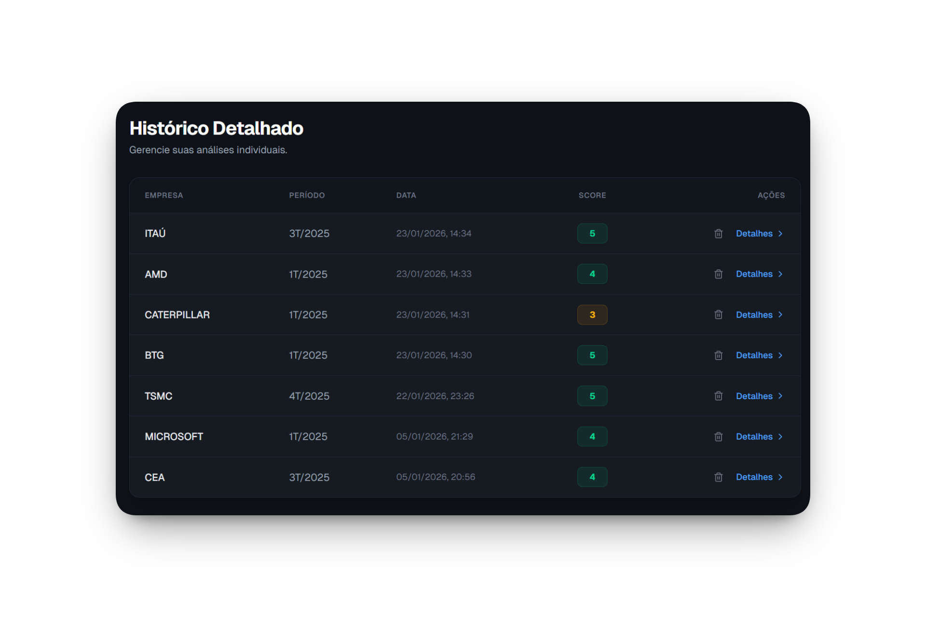Click the chevron next to BTG Detalhes
The width and height of the screenshot is (926, 617).
tap(780, 355)
